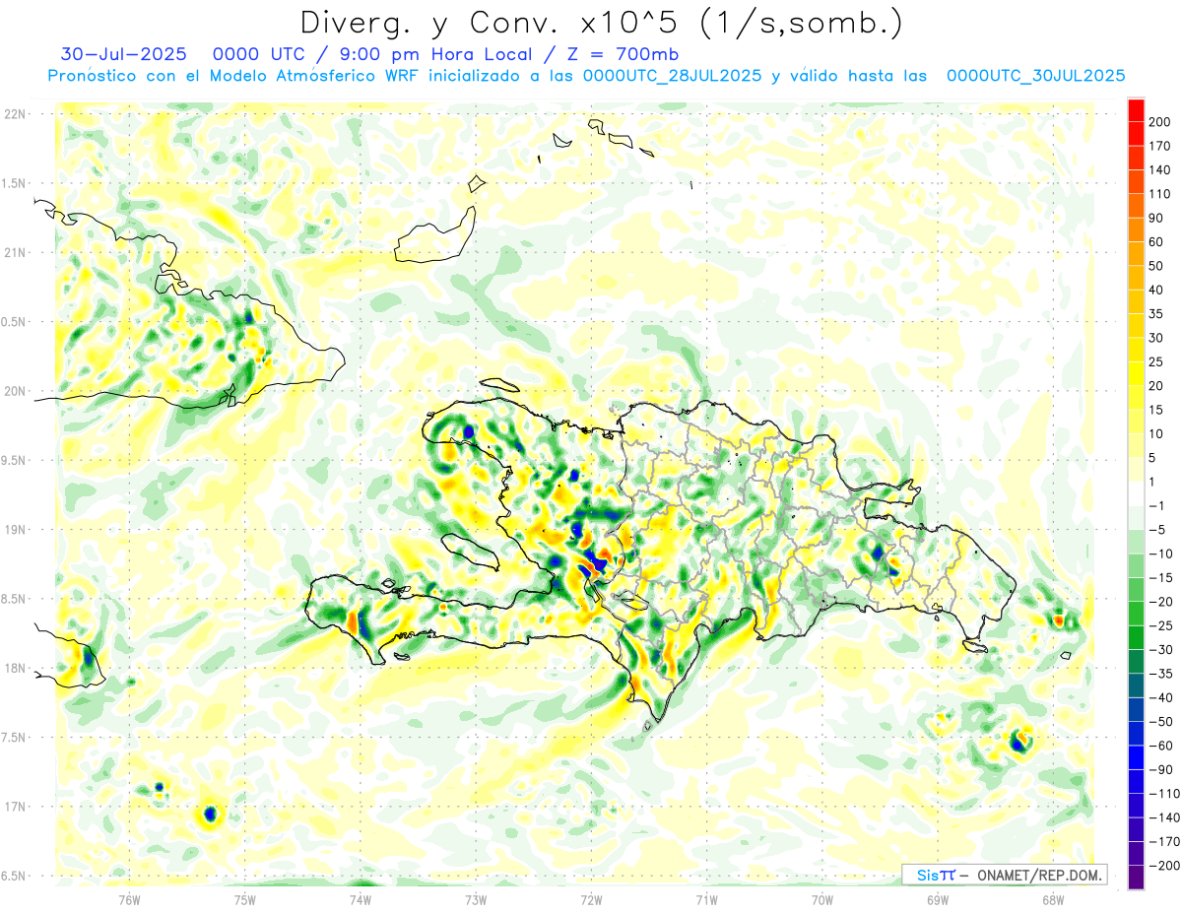The image size is (1182, 913).
Task: Click the negative -110 legend value
Action: tap(1163, 794)
